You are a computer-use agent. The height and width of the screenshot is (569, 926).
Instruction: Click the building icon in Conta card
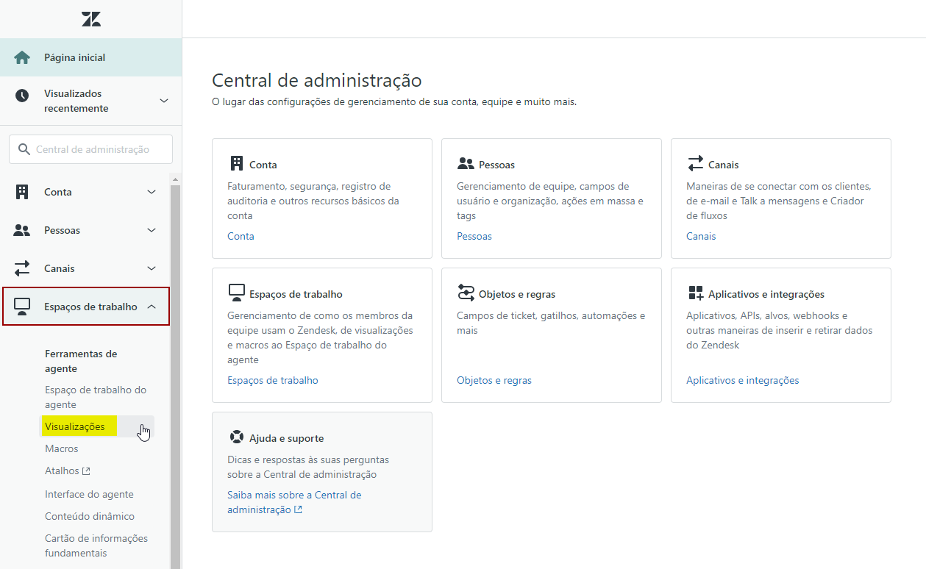coord(236,163)
